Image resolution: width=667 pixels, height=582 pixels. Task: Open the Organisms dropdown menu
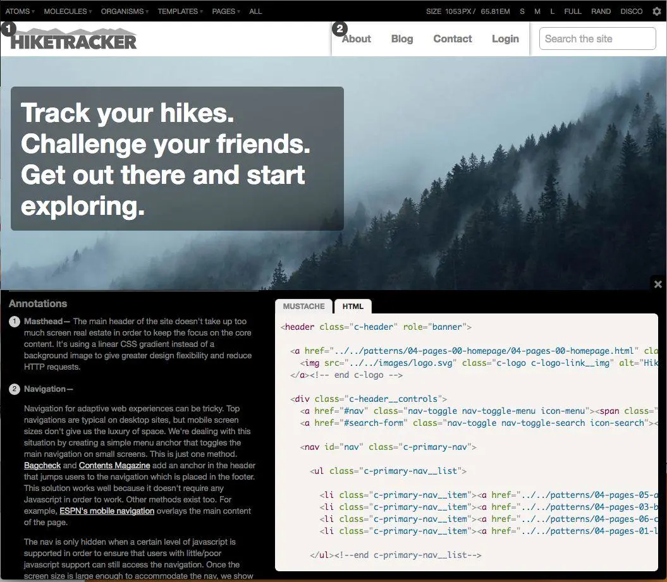pyautogui.click(x=124, y=11)
